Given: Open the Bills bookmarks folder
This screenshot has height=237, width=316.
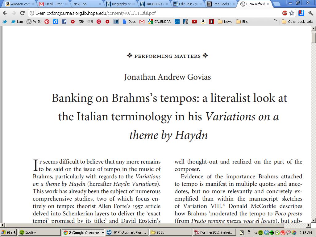Looking at the screenshot, I should coord(242,22).
